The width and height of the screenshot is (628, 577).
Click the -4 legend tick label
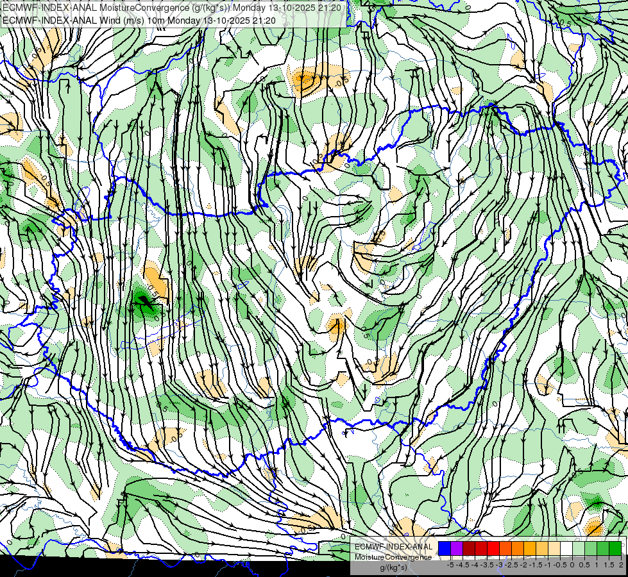(475, 565)
